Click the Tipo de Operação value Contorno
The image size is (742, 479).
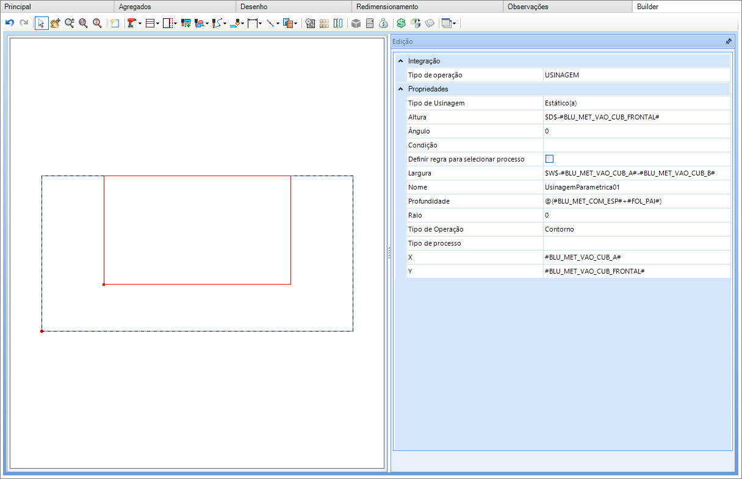coord(636,229)
